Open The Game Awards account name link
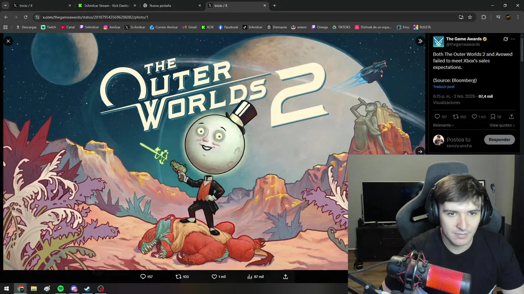The width and height of the screenshot is (524, 294). pyautogui.click(x=464, y=39)
